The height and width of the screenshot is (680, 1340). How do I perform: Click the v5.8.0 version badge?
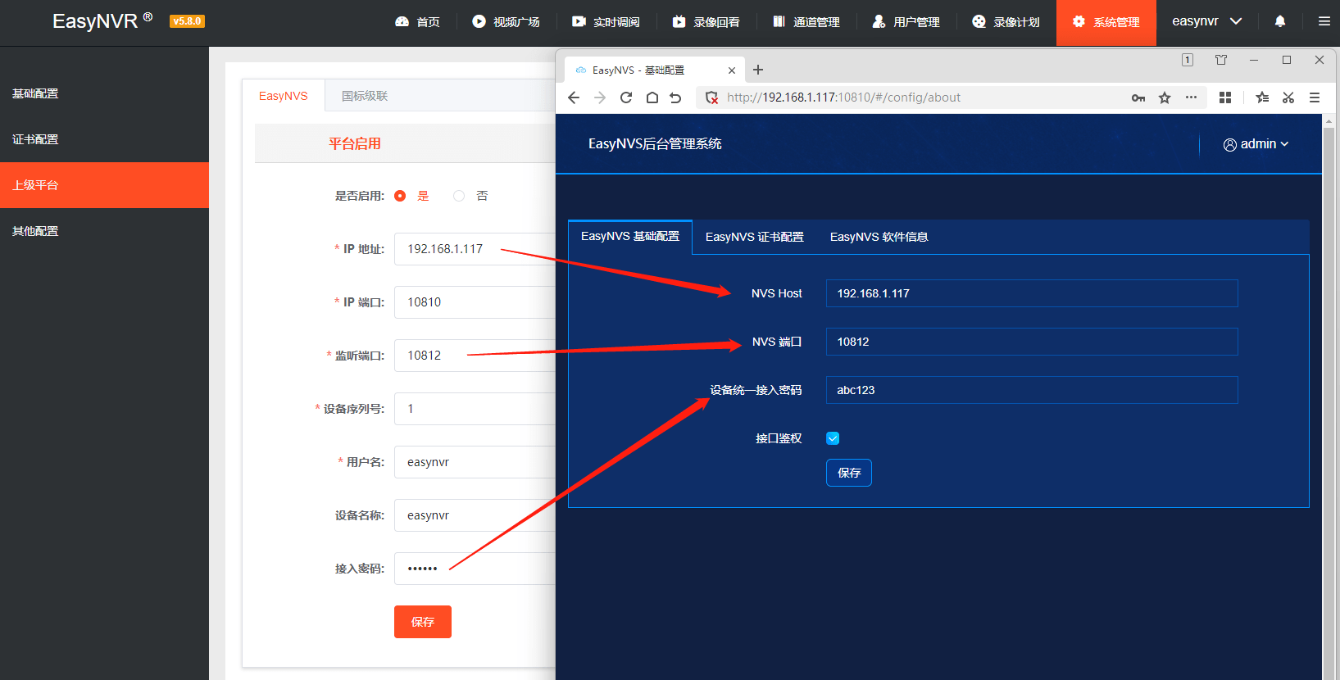click(187, 21)
